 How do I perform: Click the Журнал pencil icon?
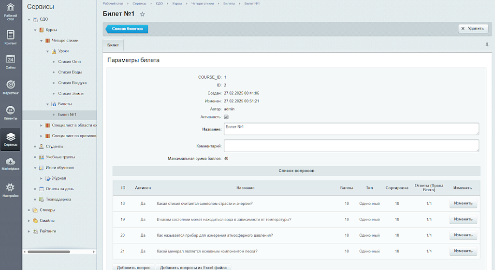(x=48, y=179)
